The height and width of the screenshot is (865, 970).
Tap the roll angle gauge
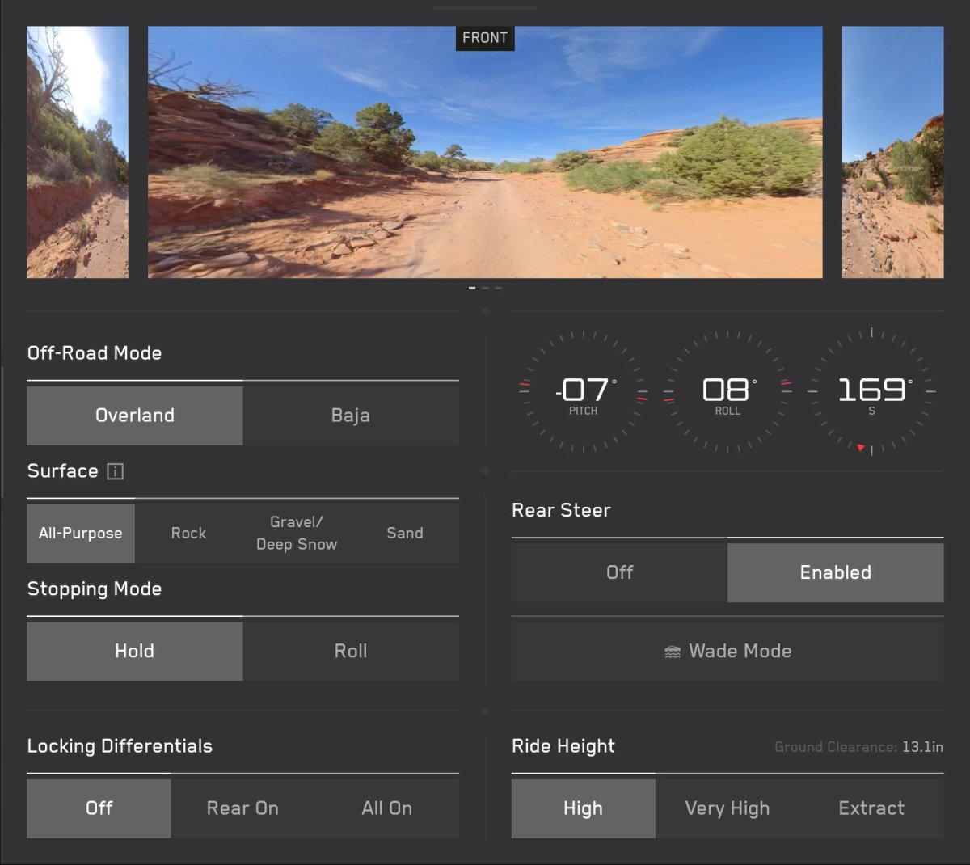tap(727, 391)
